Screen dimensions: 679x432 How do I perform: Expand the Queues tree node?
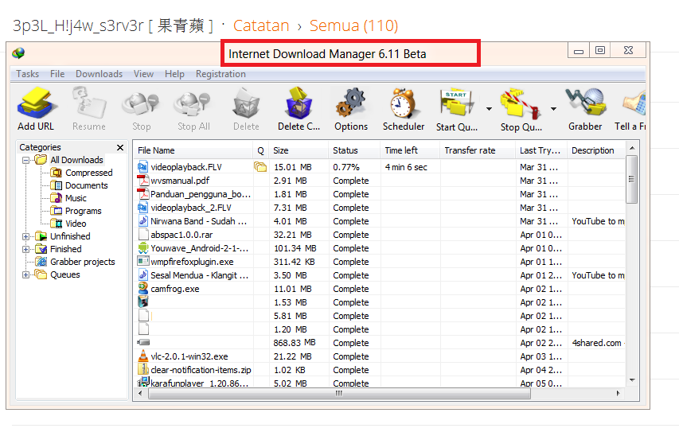26,274
